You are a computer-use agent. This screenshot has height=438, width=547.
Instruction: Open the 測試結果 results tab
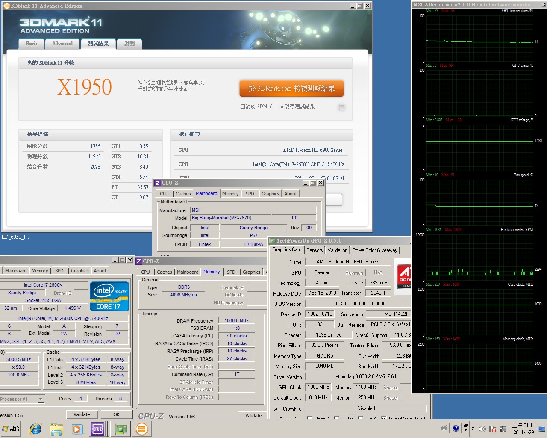[x=98, y=44]
